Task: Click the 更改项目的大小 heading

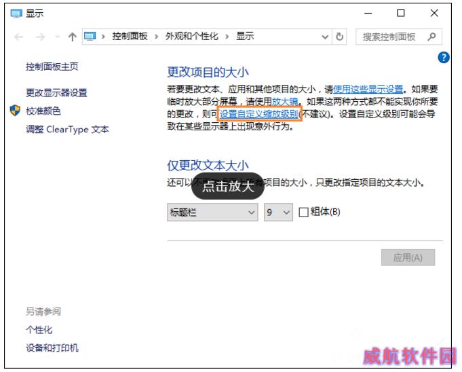Action: 208,72
